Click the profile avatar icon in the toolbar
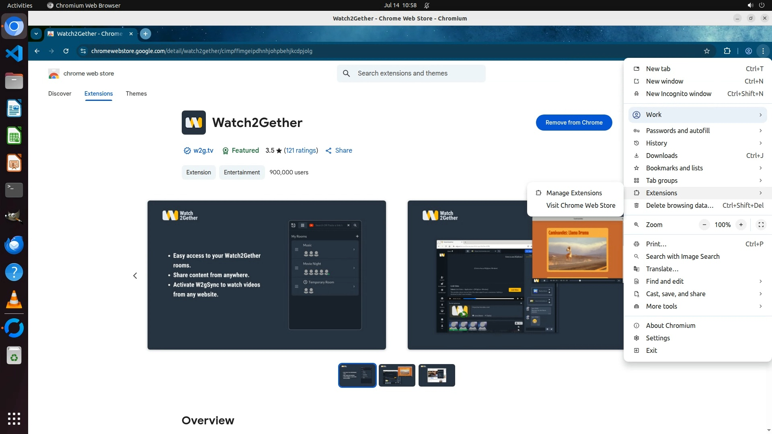 coord(748,51)
